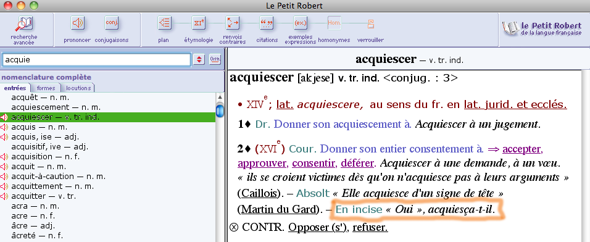Image resolution: width=590 pixels, height=242 pixels.
Task: Play pronunciation for acquis, ise adj.
Action: point(4,137)
